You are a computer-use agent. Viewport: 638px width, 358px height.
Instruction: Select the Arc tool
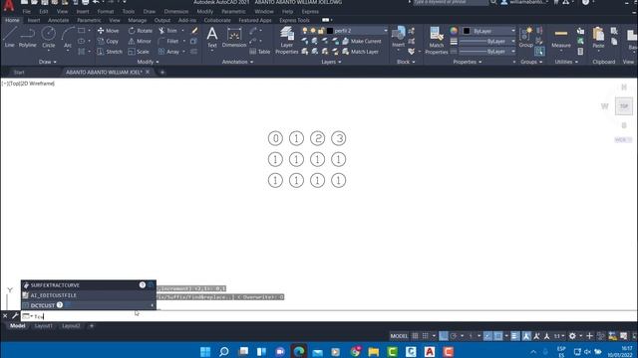[68, 37]
